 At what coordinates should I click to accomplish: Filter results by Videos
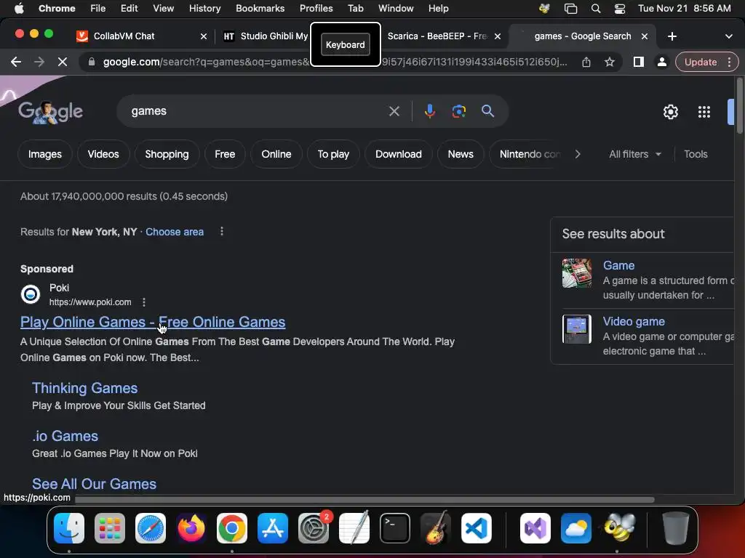103,154
